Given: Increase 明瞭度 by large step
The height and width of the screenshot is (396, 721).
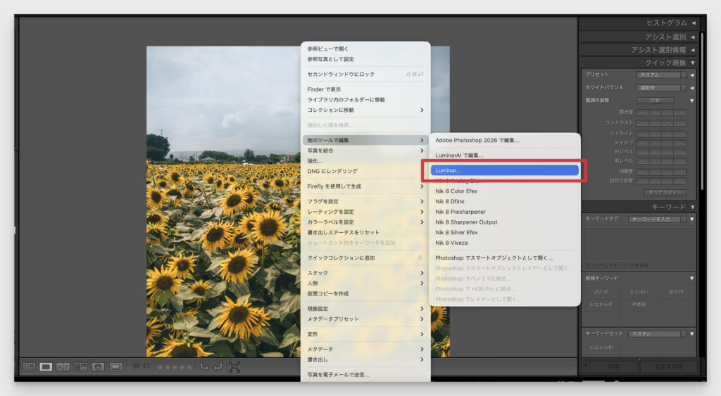Looking at the screenshot, I should click(x=681, y=172).
